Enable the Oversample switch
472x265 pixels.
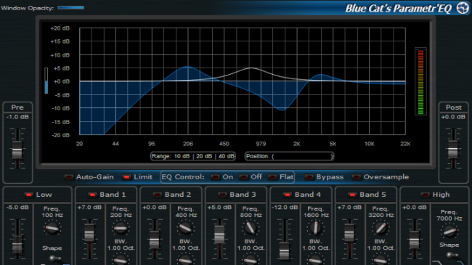tap(356, 177)
